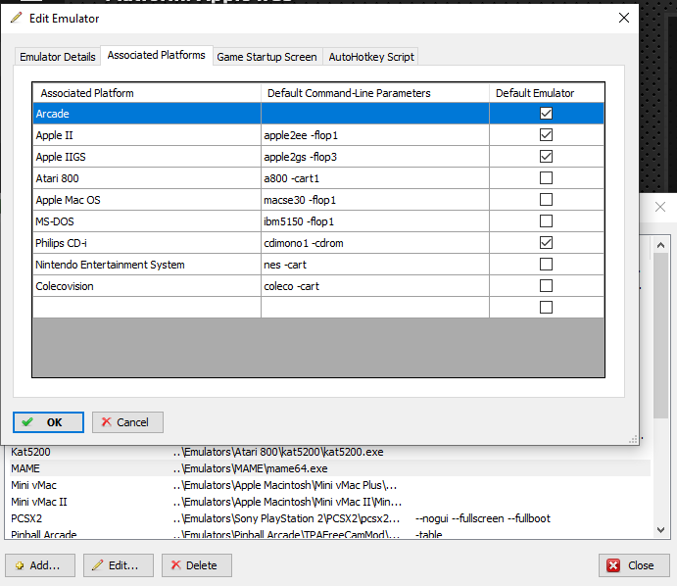Select the Apple II platform cell
The image size is (677, 586).
tap(147, 134)
